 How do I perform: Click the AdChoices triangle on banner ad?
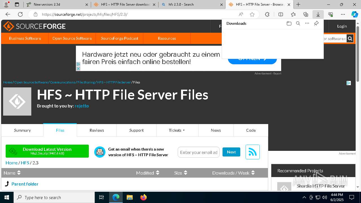click(78, 64)
